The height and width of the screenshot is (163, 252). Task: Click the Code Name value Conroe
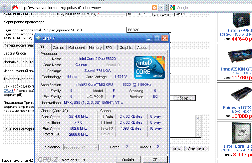(x=81, y=65)
